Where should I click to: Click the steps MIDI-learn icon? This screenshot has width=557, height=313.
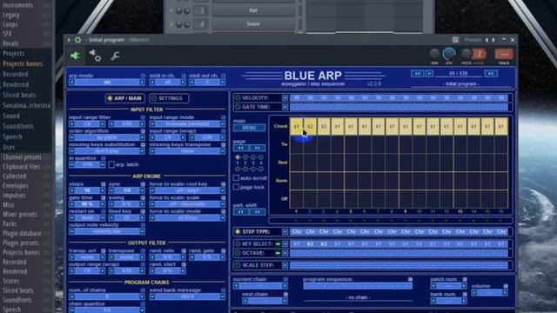103,184
